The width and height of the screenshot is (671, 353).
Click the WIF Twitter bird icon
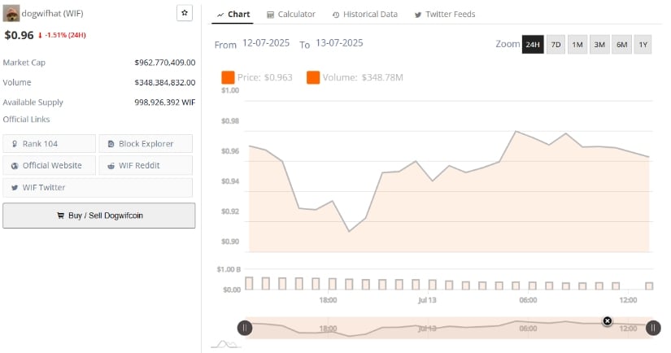(x=15, y=187)
